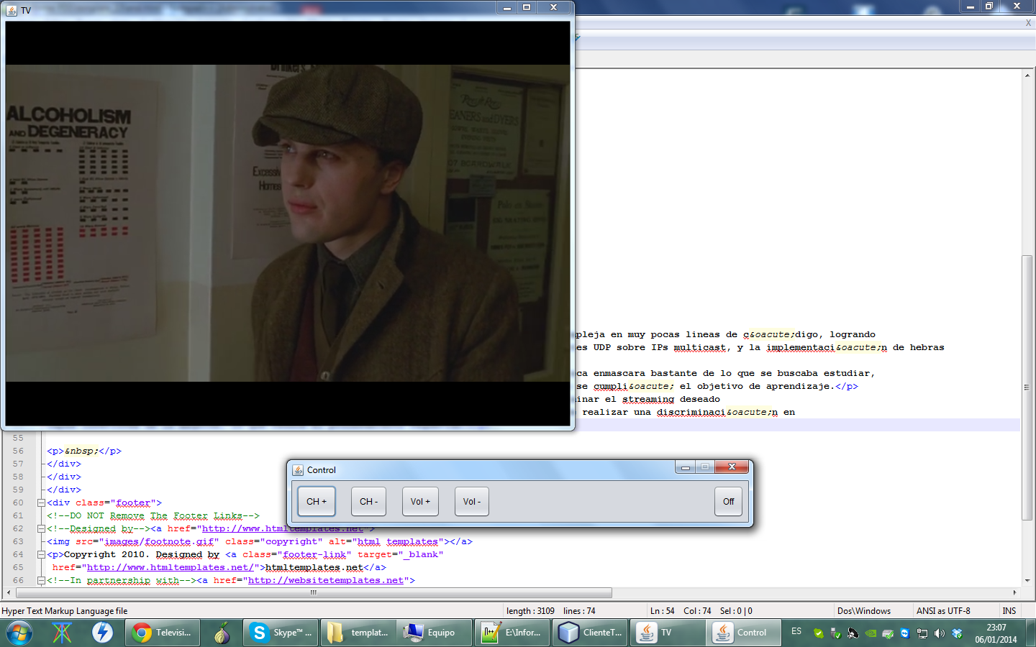Click the TeamViewer tray icon
The image size is (1036, 647).
point(905,633)
